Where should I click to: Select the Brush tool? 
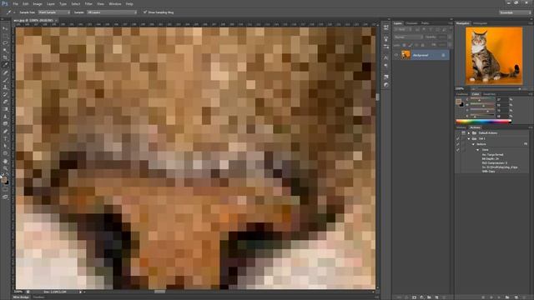click(x=5, y=80)
